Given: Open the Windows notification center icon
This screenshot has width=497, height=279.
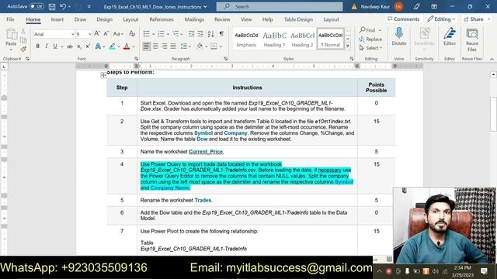Looking at the screenshot, I should point(484,271).
